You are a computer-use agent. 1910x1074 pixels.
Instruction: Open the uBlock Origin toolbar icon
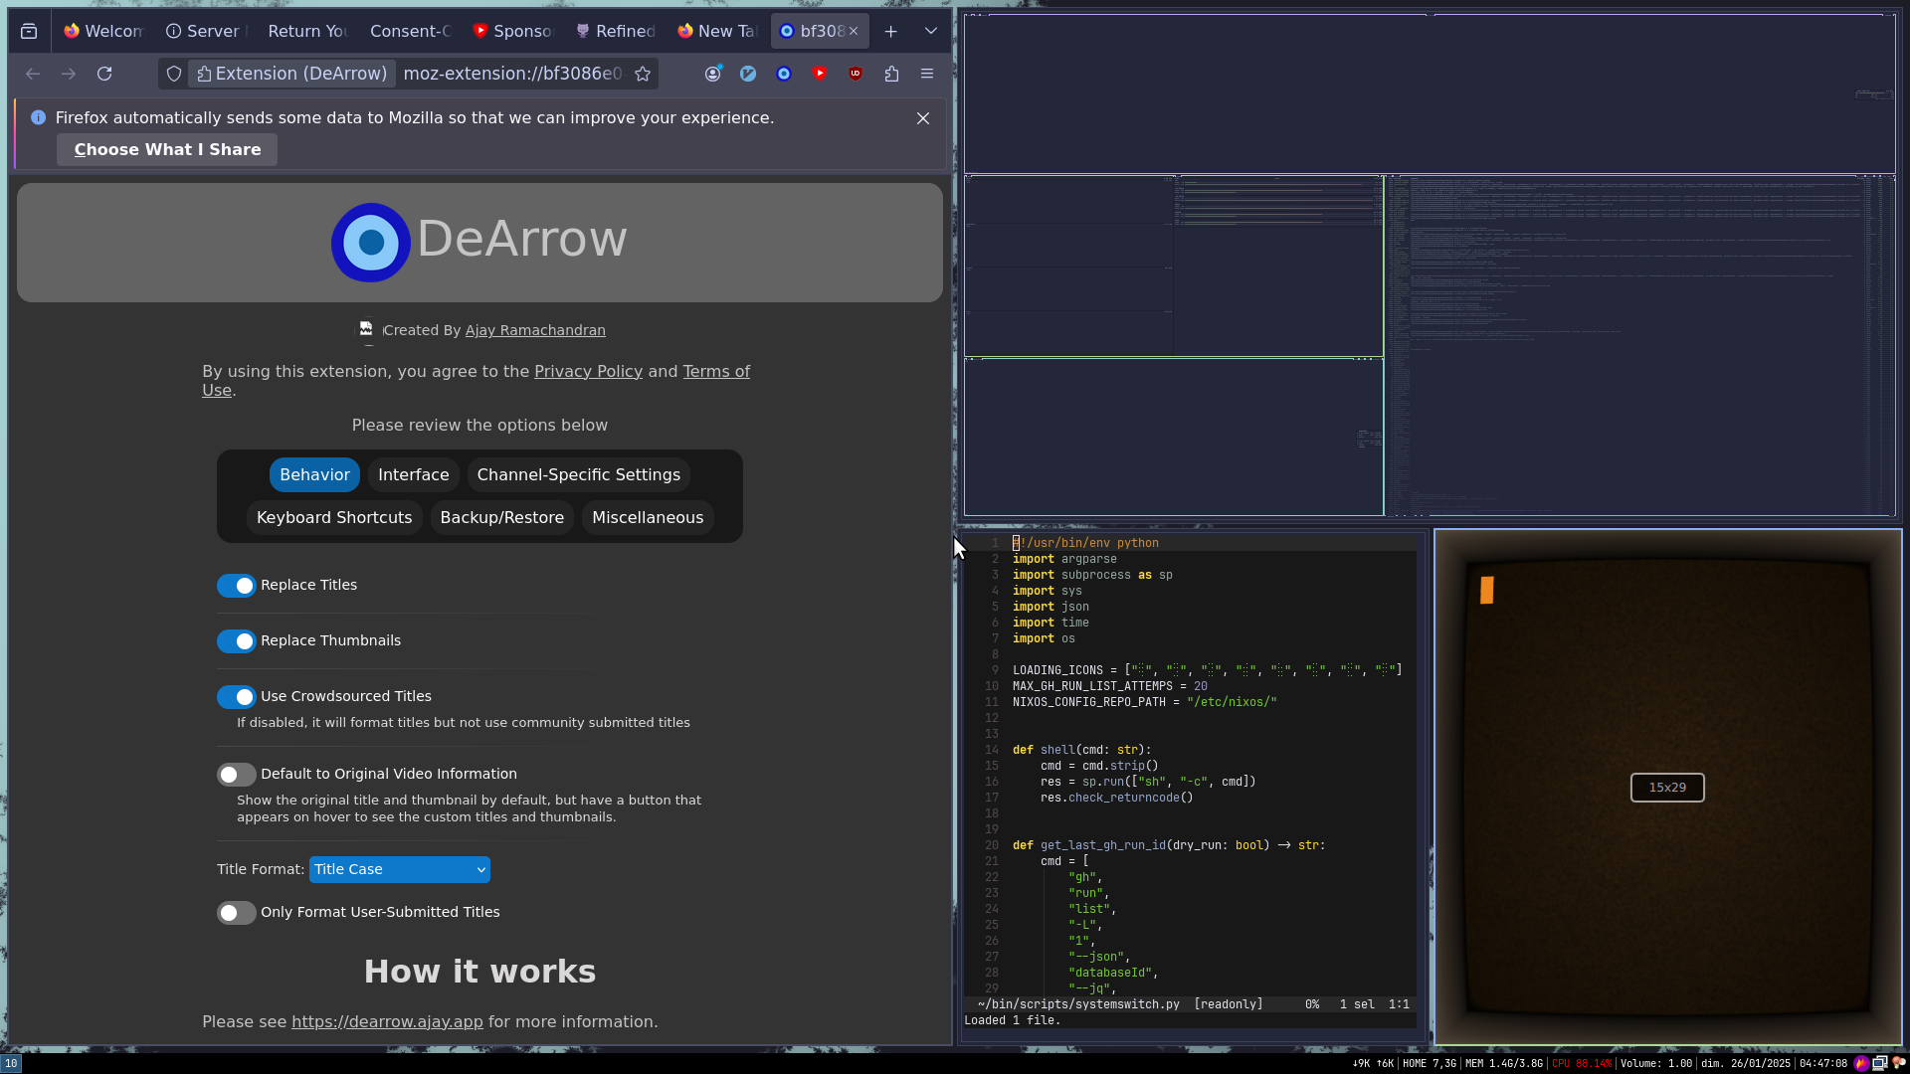856,74
